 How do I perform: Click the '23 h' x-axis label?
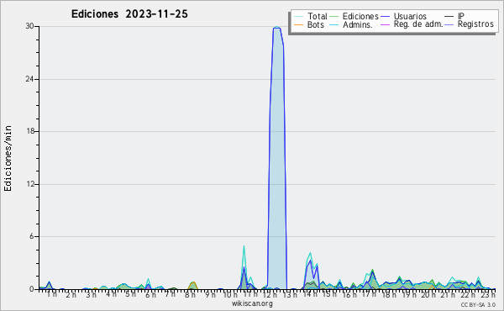pyautogui.click(x=488, y=294)
